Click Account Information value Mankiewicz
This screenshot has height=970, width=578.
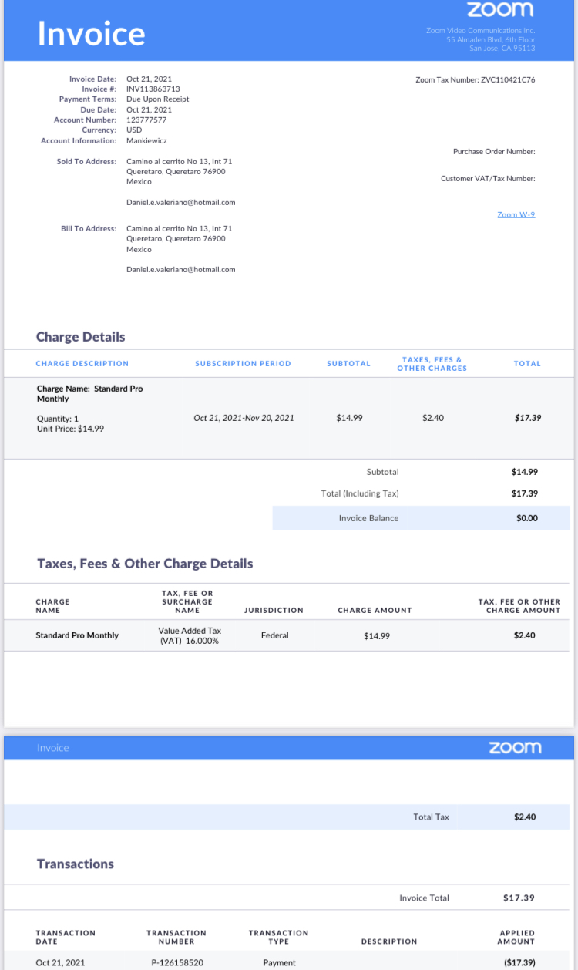(146, 140)
